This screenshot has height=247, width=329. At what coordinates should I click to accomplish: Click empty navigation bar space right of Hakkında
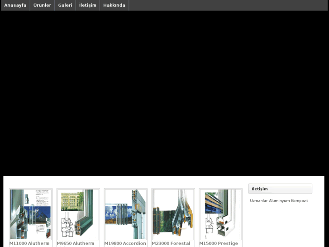point(226,5)
